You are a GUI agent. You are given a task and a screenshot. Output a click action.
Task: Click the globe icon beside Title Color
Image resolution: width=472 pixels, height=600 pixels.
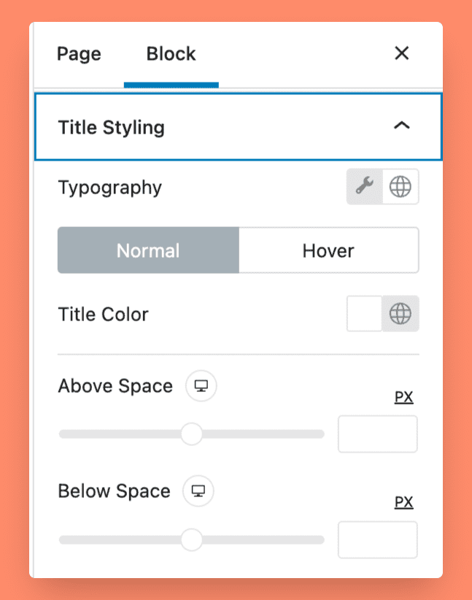(400, 314)
